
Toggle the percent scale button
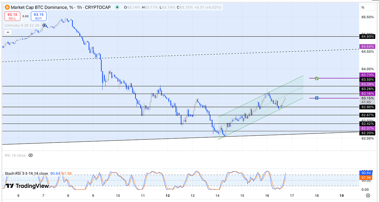(x=363, y=7)
